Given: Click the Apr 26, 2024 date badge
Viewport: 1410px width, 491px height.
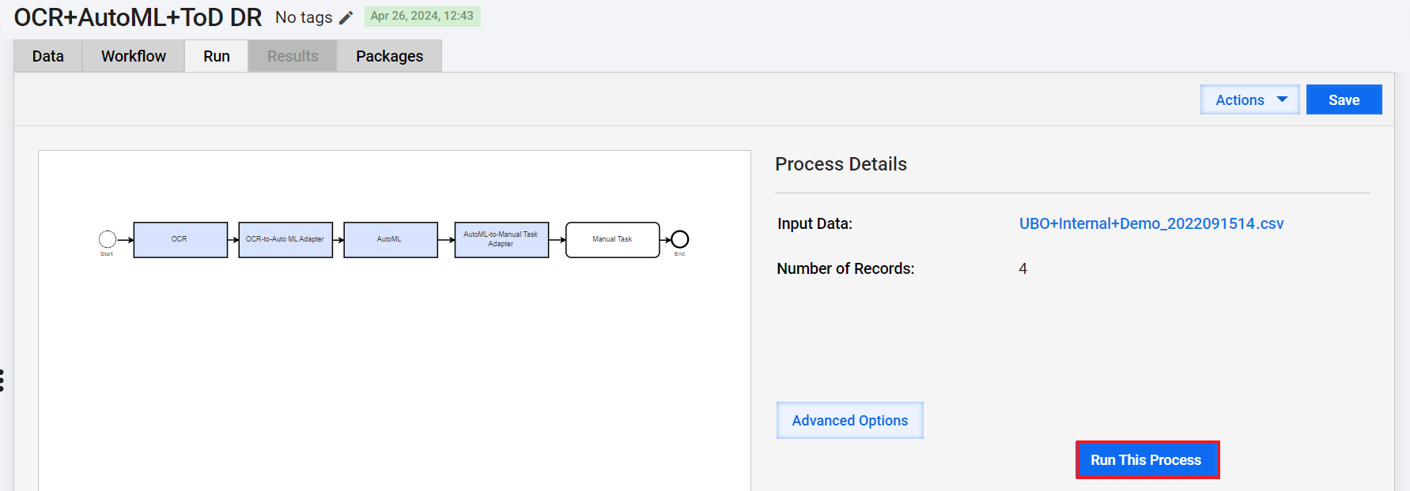Looking at the screenshot, I should 422,16.
